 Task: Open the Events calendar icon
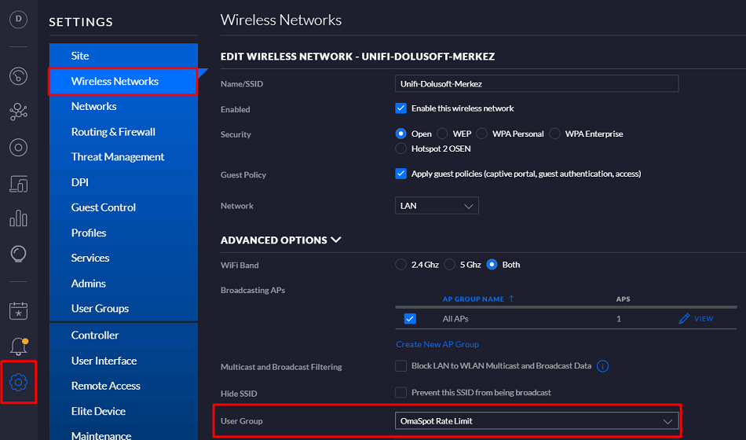click(x=19, y=311)
